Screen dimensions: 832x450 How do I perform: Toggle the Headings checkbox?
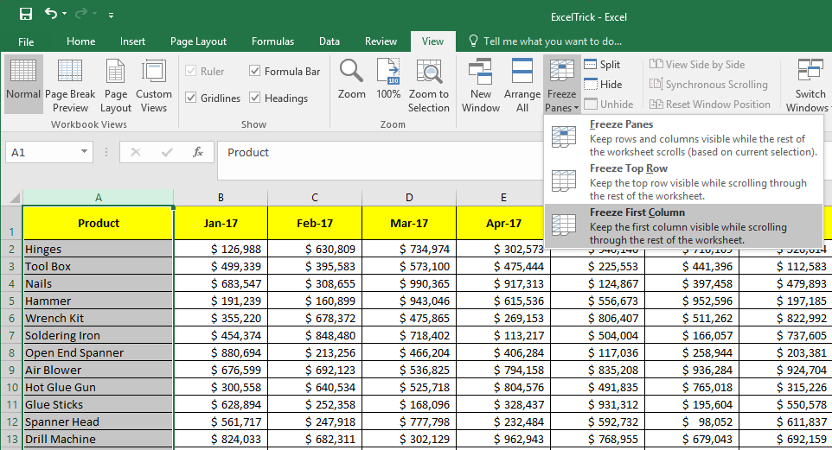[x=255, y=98]
